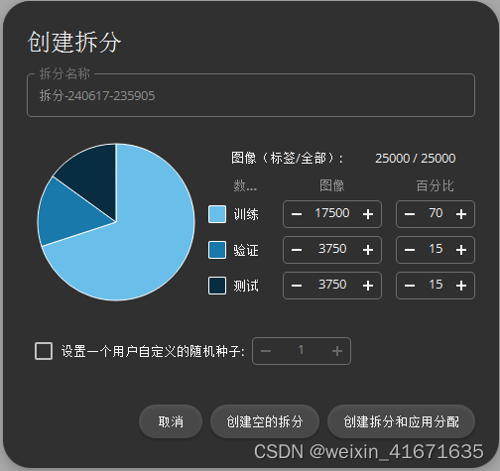This screenshot has width=500, height=471.
Task: Click the 测试 dark navy color swatch
Action: pyautogui.click(x=217, y=286)
